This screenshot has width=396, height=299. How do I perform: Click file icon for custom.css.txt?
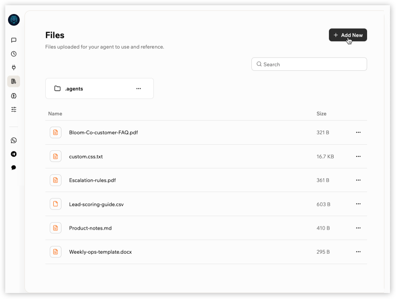(55, 156)
